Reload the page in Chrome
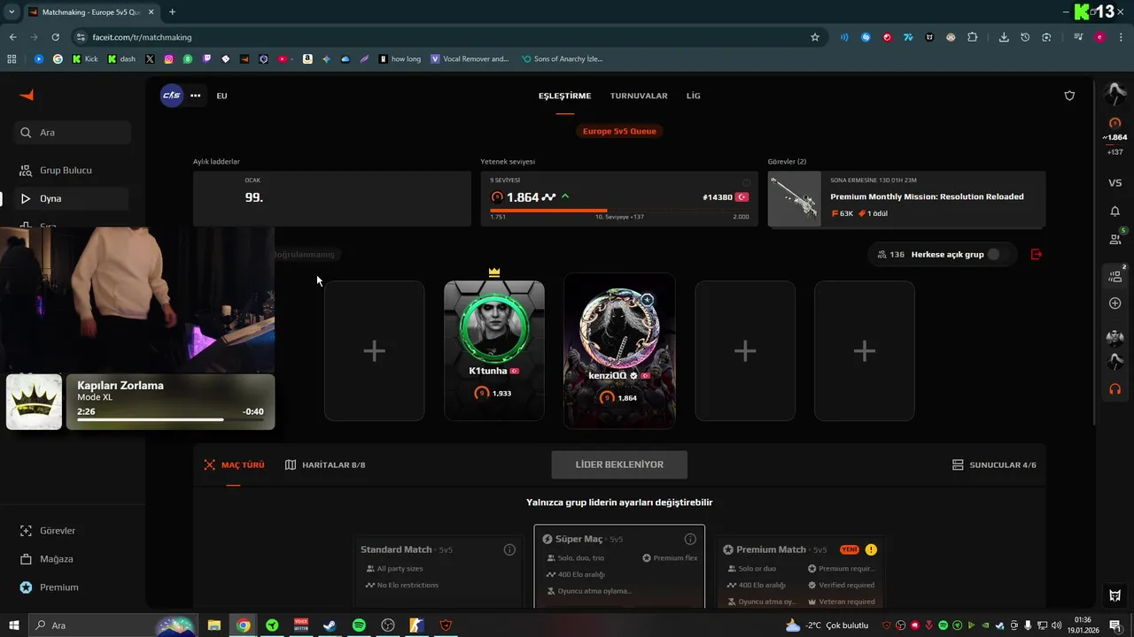 [55, 37]
